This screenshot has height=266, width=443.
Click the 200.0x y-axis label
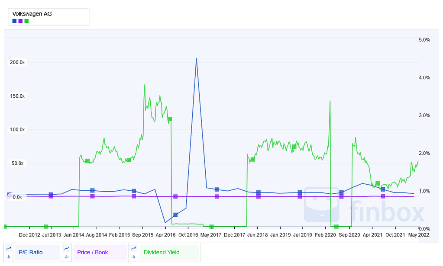coord(17,62)
